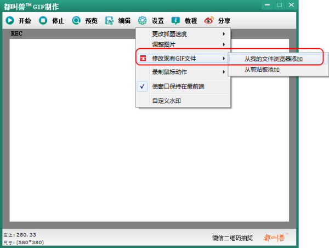Viewport: 329px width, 248px height.
Task: Open 录制鼠标动作 menu entry
Action: [x=183, y=72]
